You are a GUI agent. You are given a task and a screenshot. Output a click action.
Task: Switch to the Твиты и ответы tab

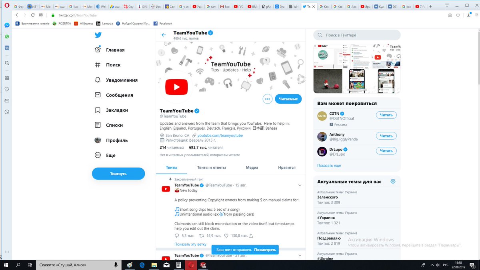tap(212, 168)
